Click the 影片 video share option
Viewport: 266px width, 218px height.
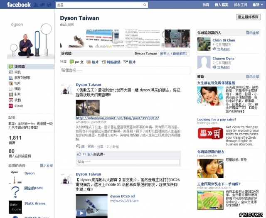click(x=129, y=62)
